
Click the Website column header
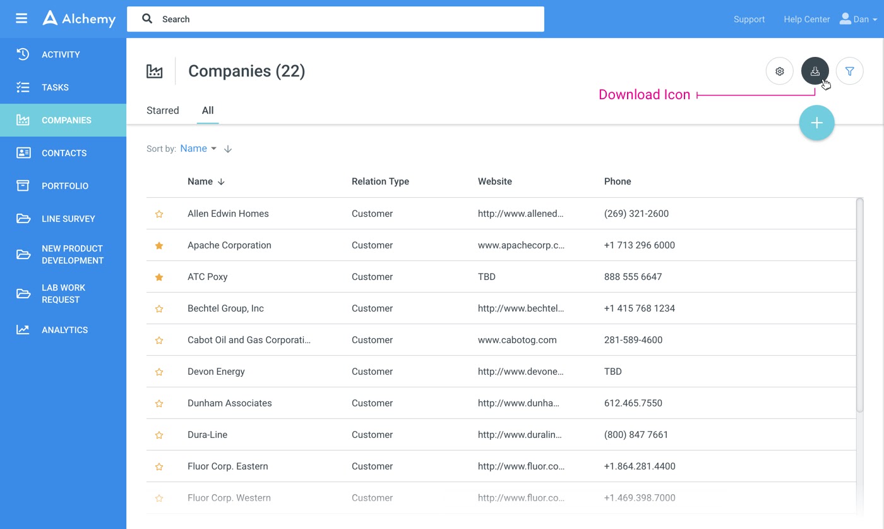click(495, 181)
